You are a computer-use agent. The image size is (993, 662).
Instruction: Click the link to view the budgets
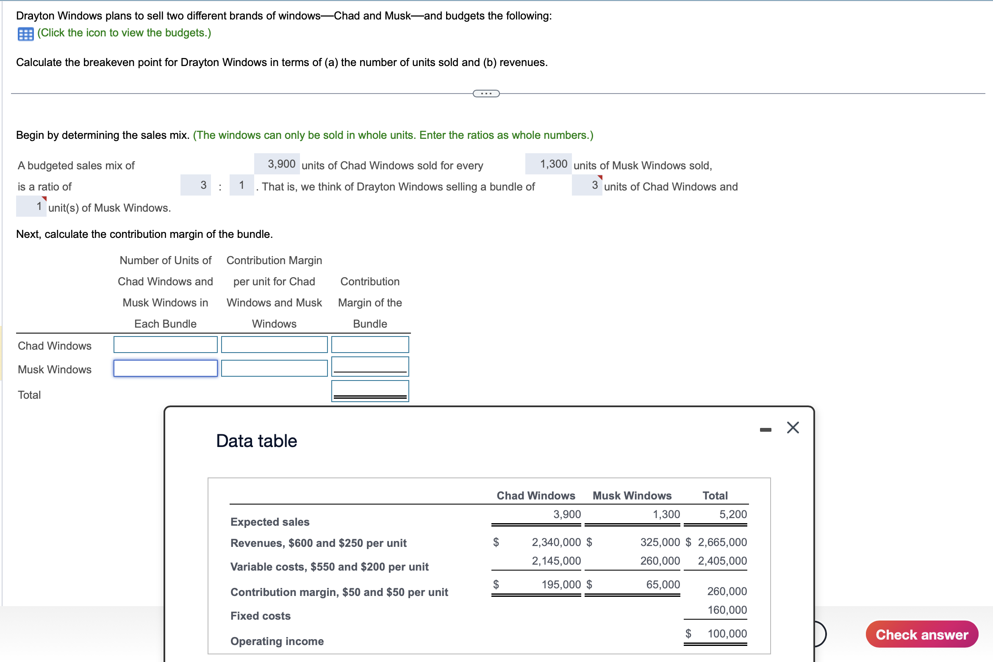pos(124,33)
